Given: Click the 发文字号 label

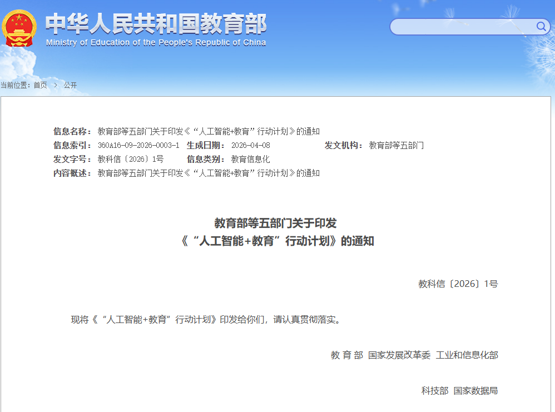Looking at the screenshot, I should point(72,159).
